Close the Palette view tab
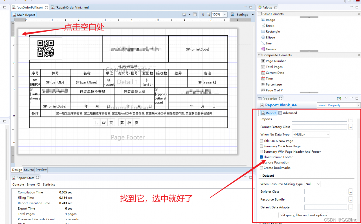This screenshot has height=224, width=361. click(x=275, y=7)
